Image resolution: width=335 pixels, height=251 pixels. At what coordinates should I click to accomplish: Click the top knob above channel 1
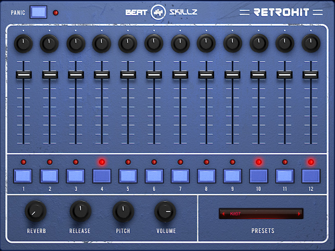click(x=23, y=44)
